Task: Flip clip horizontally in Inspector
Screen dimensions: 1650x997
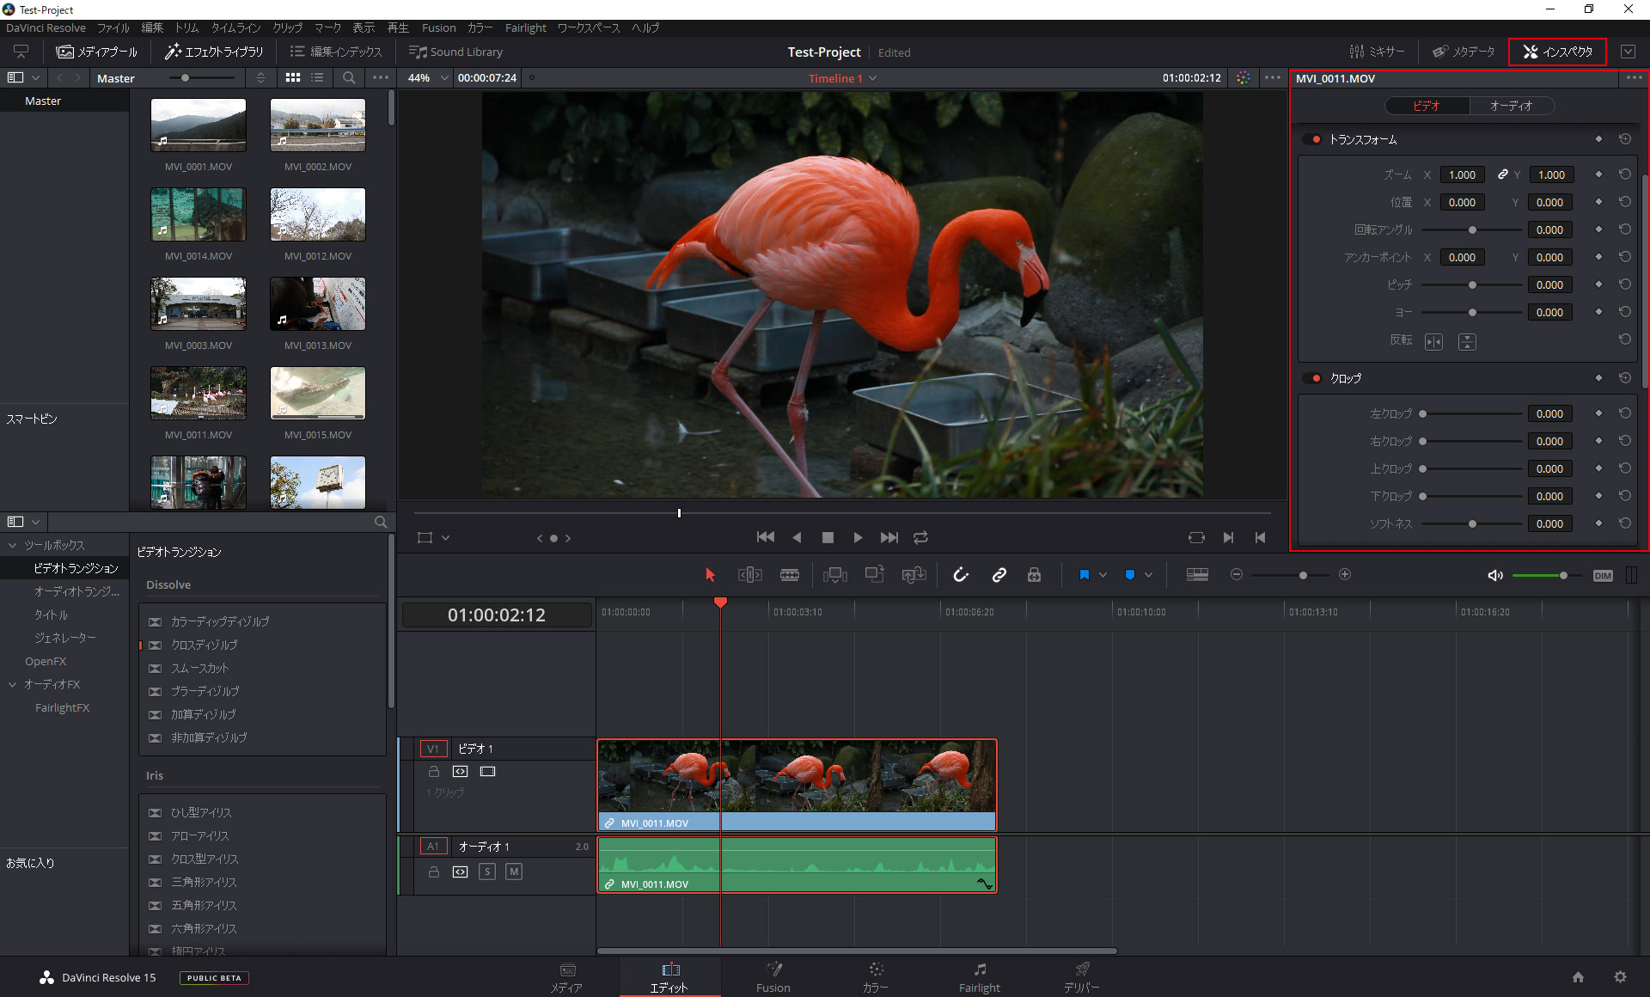Action: click(1433, 341)
